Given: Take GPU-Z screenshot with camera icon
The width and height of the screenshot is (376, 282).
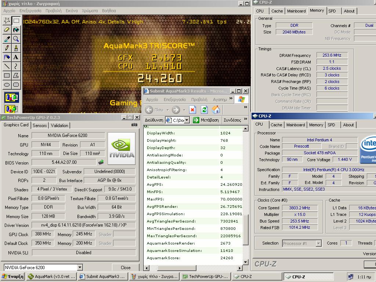Looking at the screenshot, I should click(134, 125).
